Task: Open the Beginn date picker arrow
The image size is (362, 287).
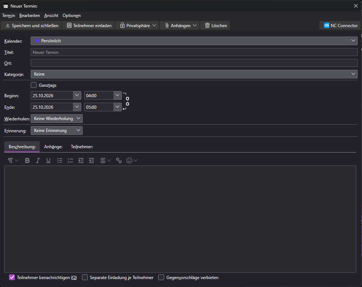Action: [77, 95]
